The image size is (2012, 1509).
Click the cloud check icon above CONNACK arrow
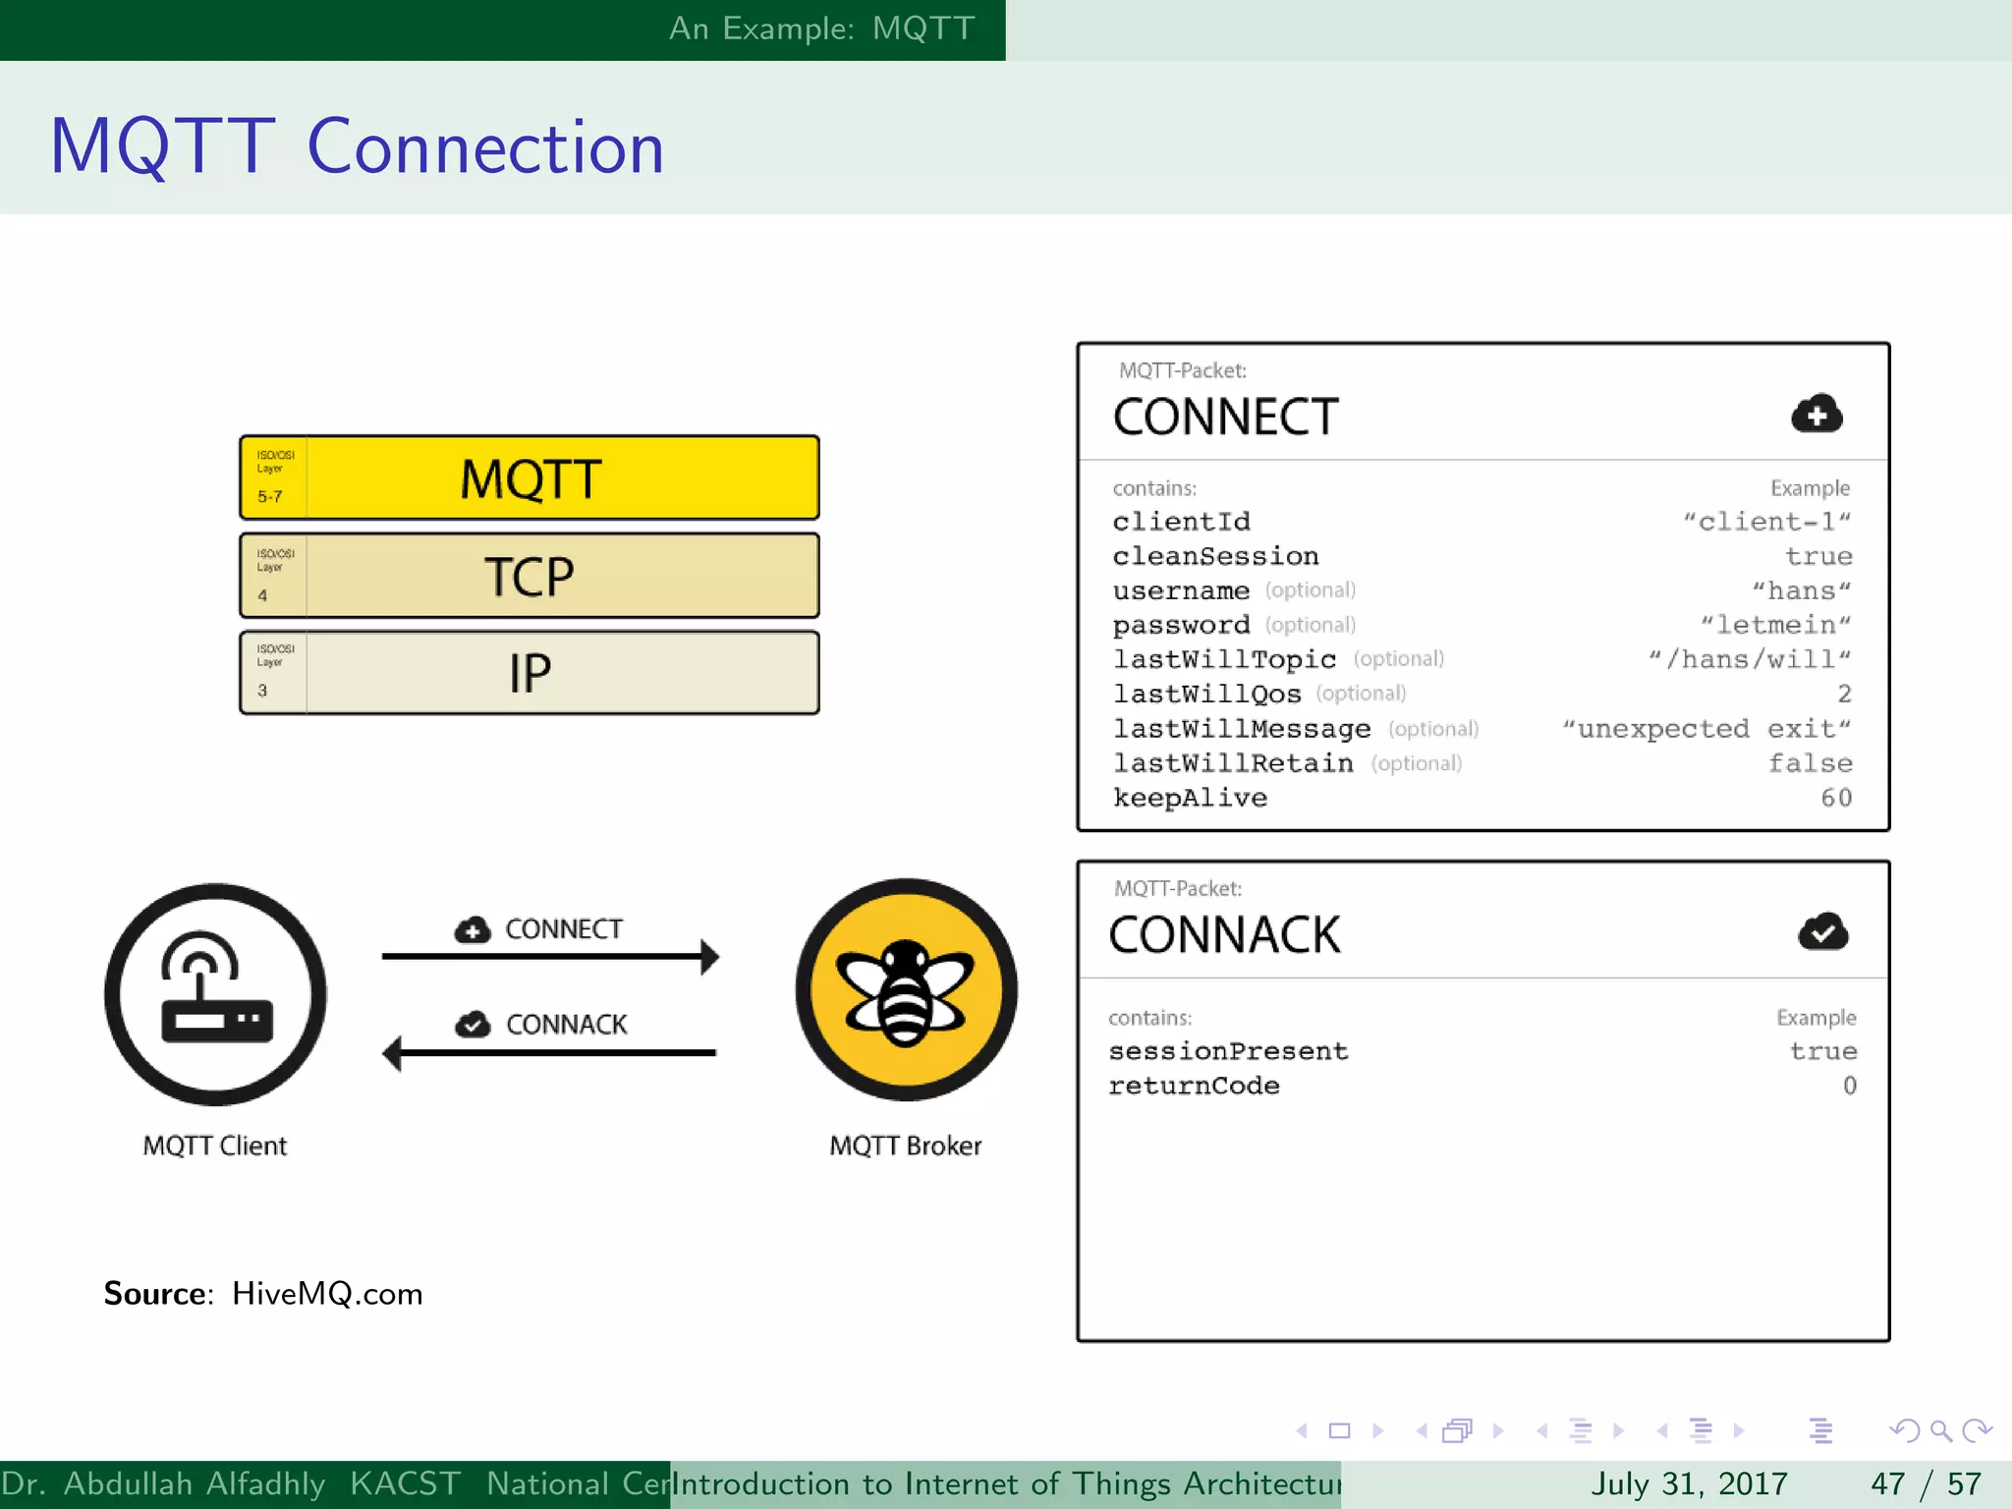(x=473, y=1024)
